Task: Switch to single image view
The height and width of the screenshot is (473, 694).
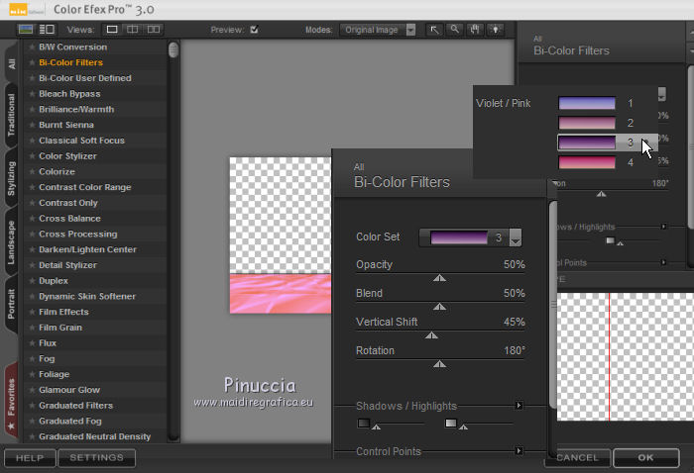Action: (x=113, y=30)
